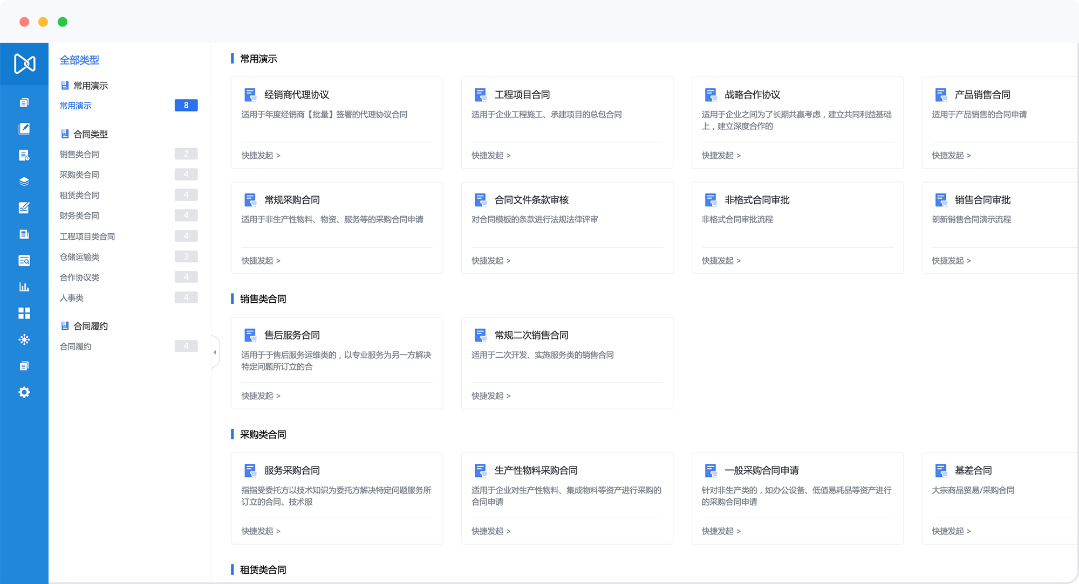Click the settings gear icon
The width and height of the screenshot is (1079, 584).
tap(24, 392)
